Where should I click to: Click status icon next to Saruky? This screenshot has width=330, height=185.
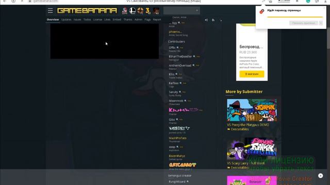[180, 92]
